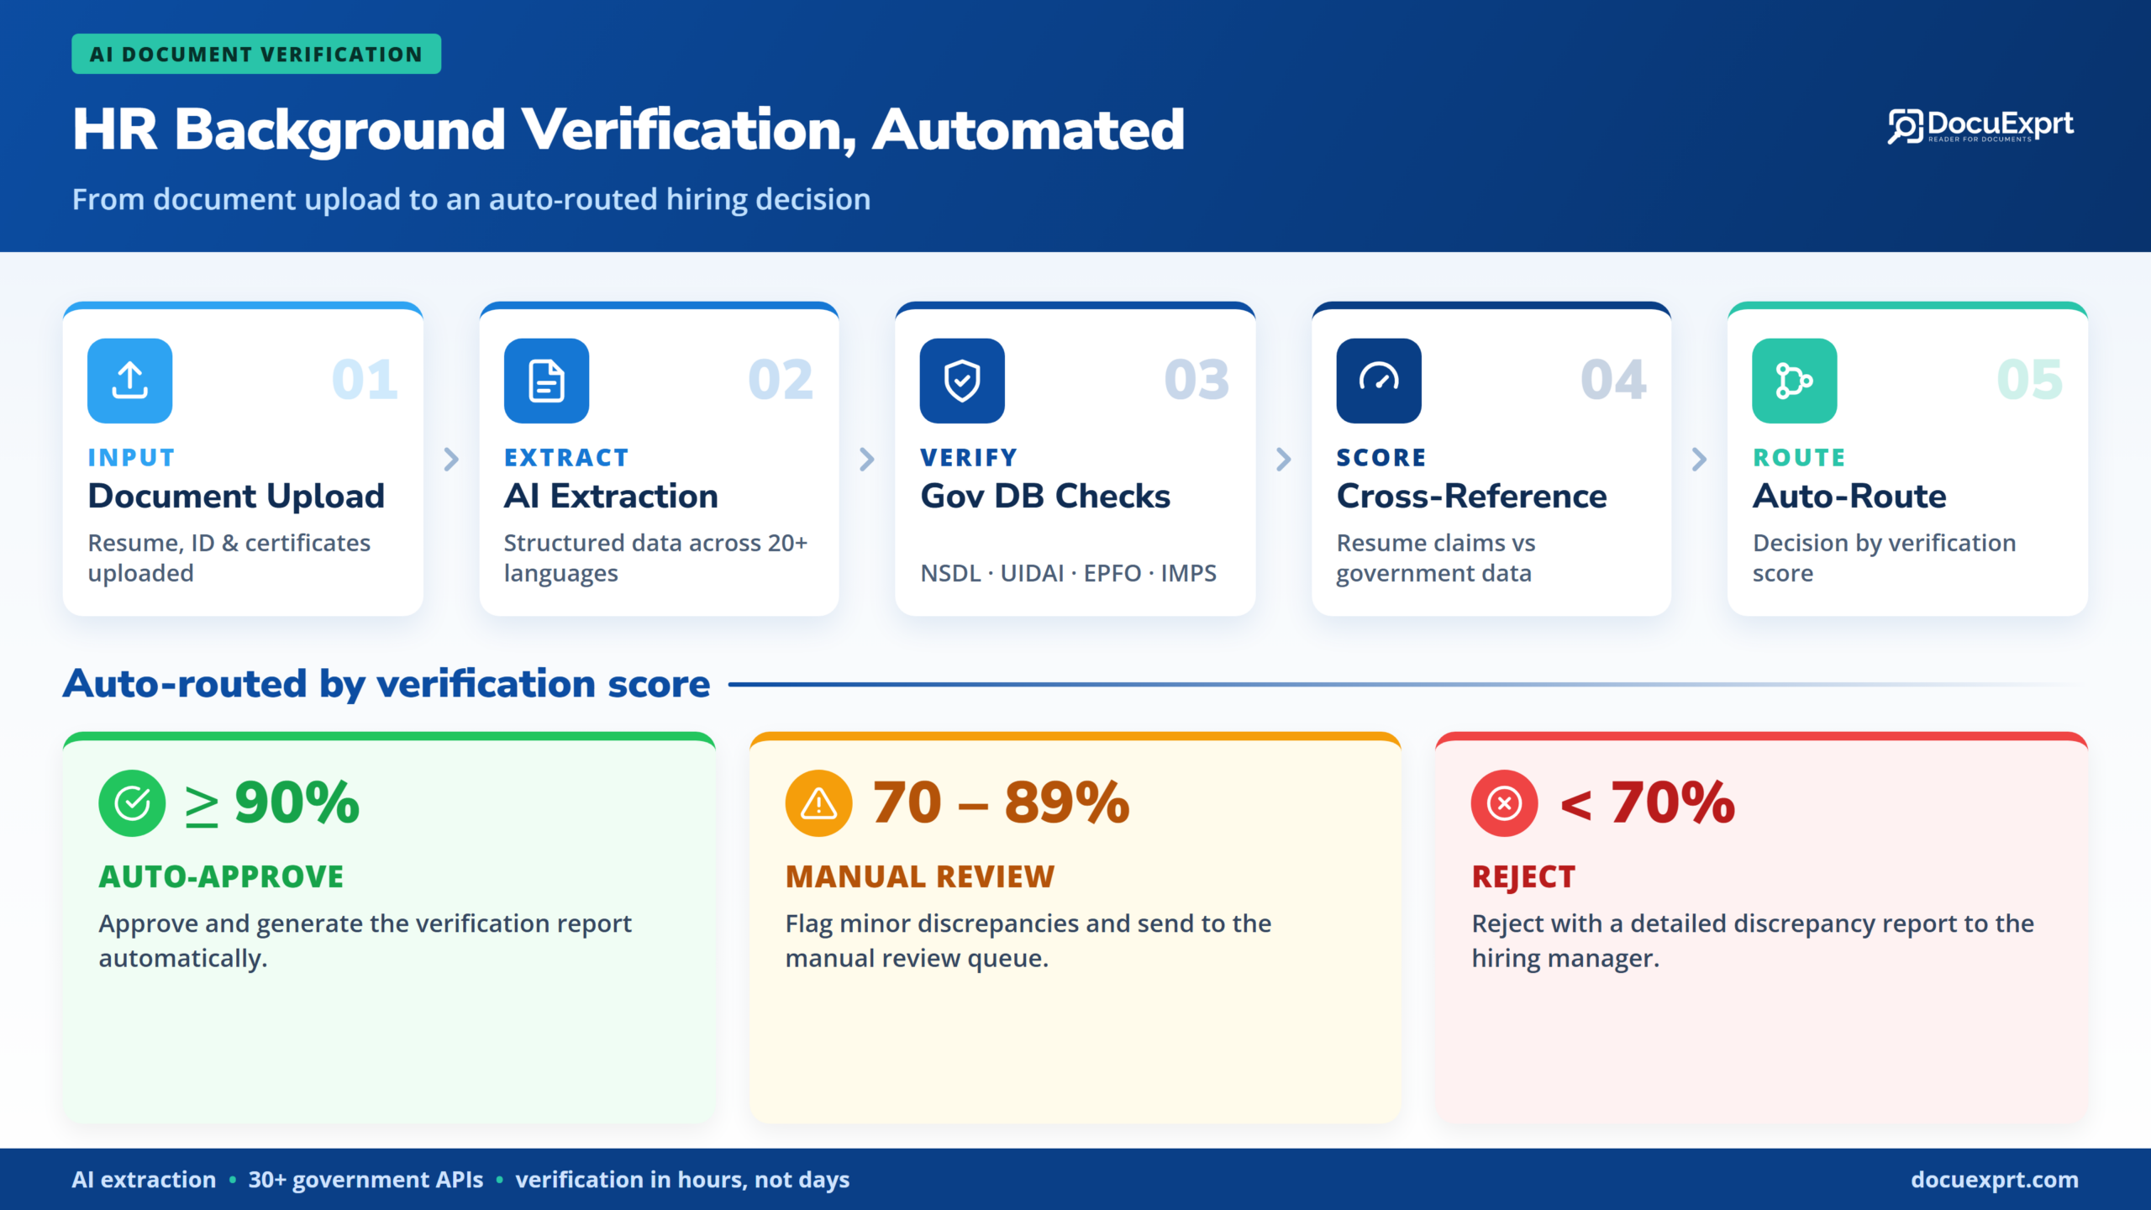Click footer text verification in hours, not days
The image size is (2151, 1210).
[682, 1181]
